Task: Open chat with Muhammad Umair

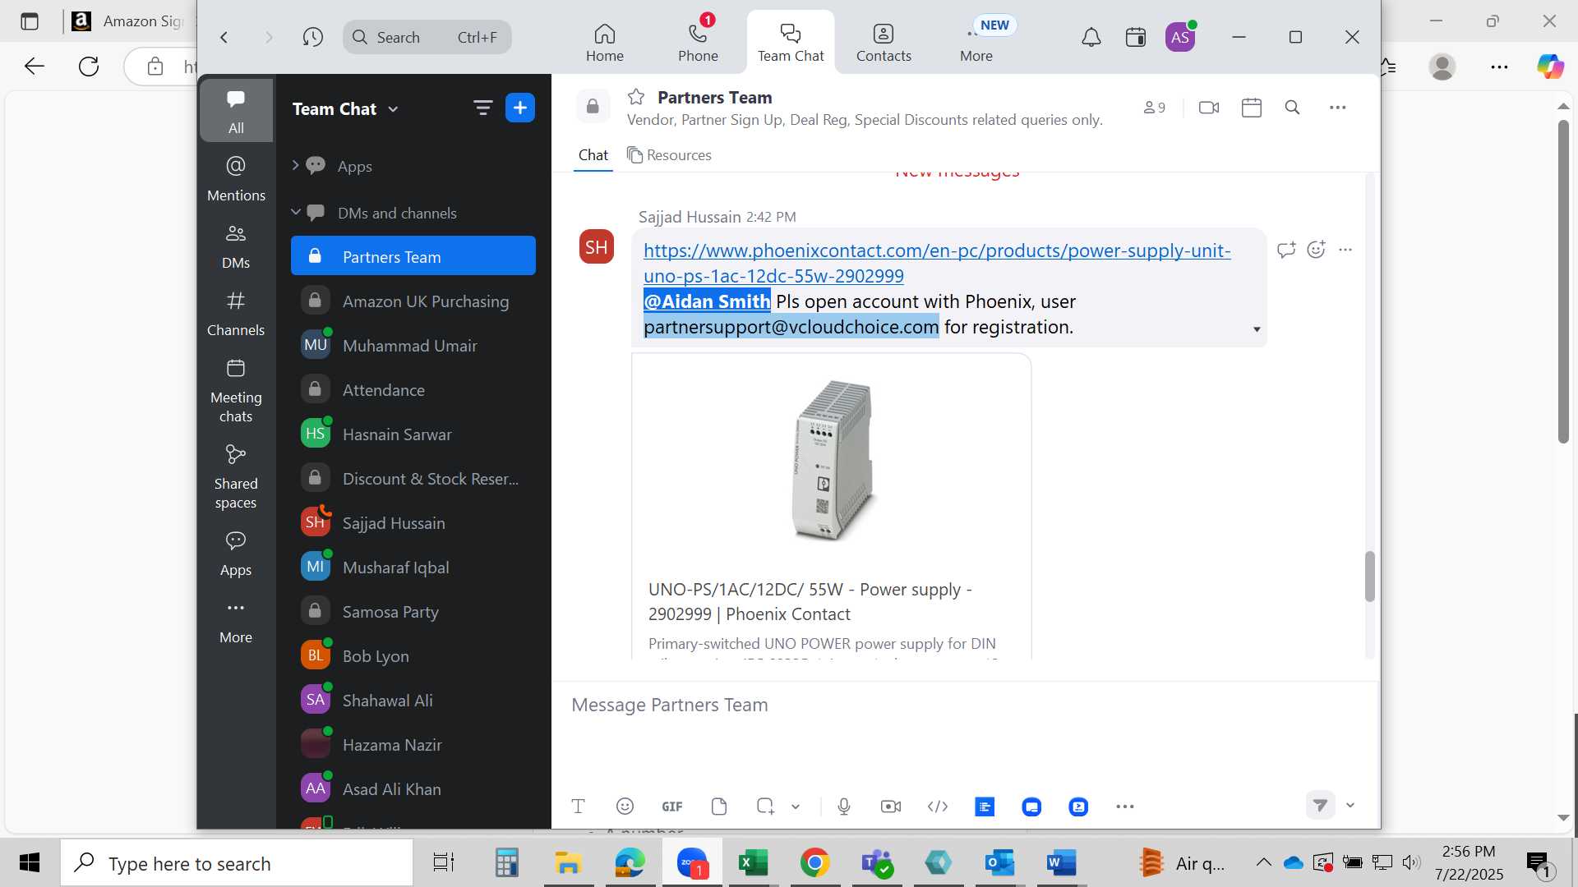Action: [413, 346]
